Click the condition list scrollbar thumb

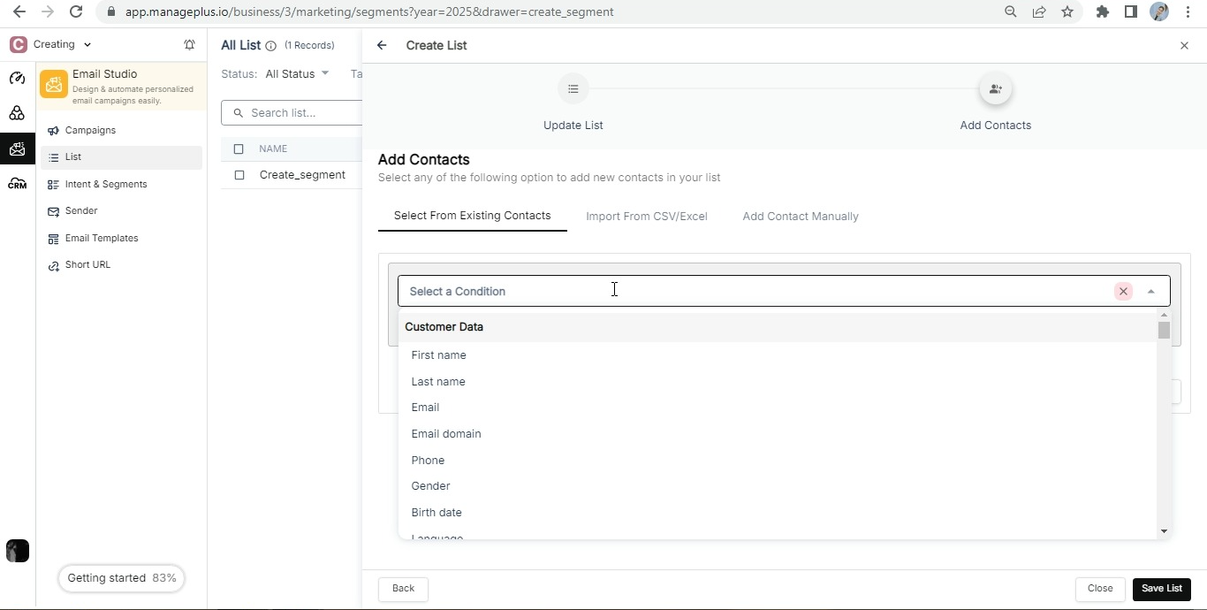(x=1164, y=330)
